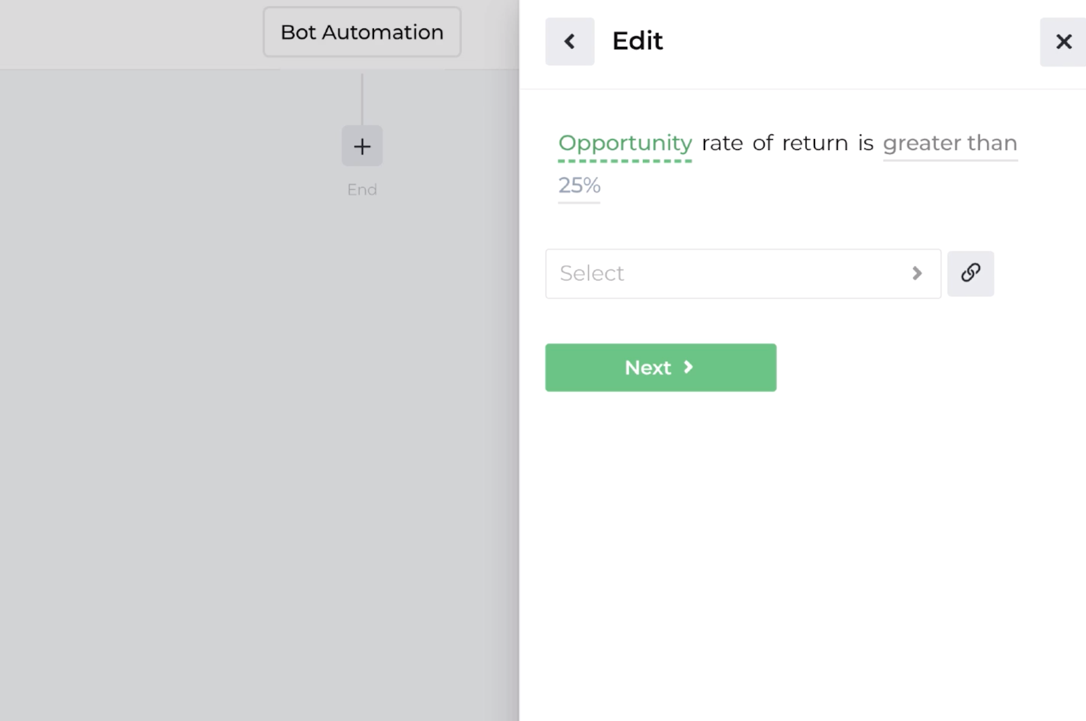This screenshot has width=1086, height=721.
Task: Go back using the arrow beside Edit
Action: click(x=569, y=41)
